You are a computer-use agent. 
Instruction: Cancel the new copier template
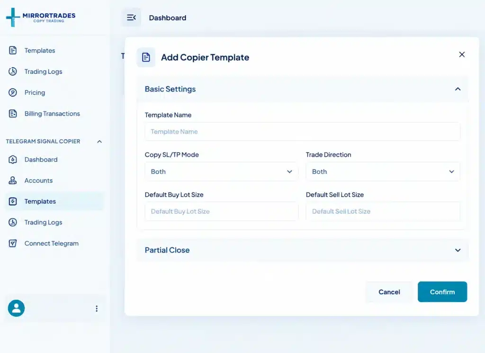pos(389,292)
